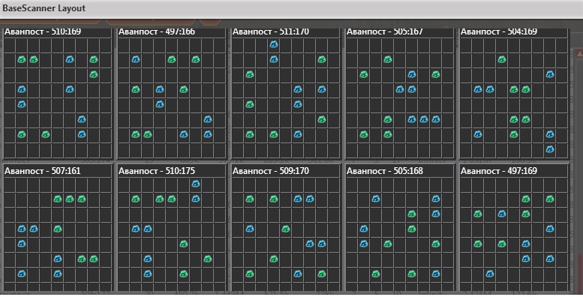
Task: Click the lone blue crystal in 497:169's fourth row
Action: click(550, 229)
